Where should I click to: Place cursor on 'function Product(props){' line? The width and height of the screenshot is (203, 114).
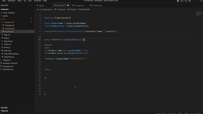point(57,18)
